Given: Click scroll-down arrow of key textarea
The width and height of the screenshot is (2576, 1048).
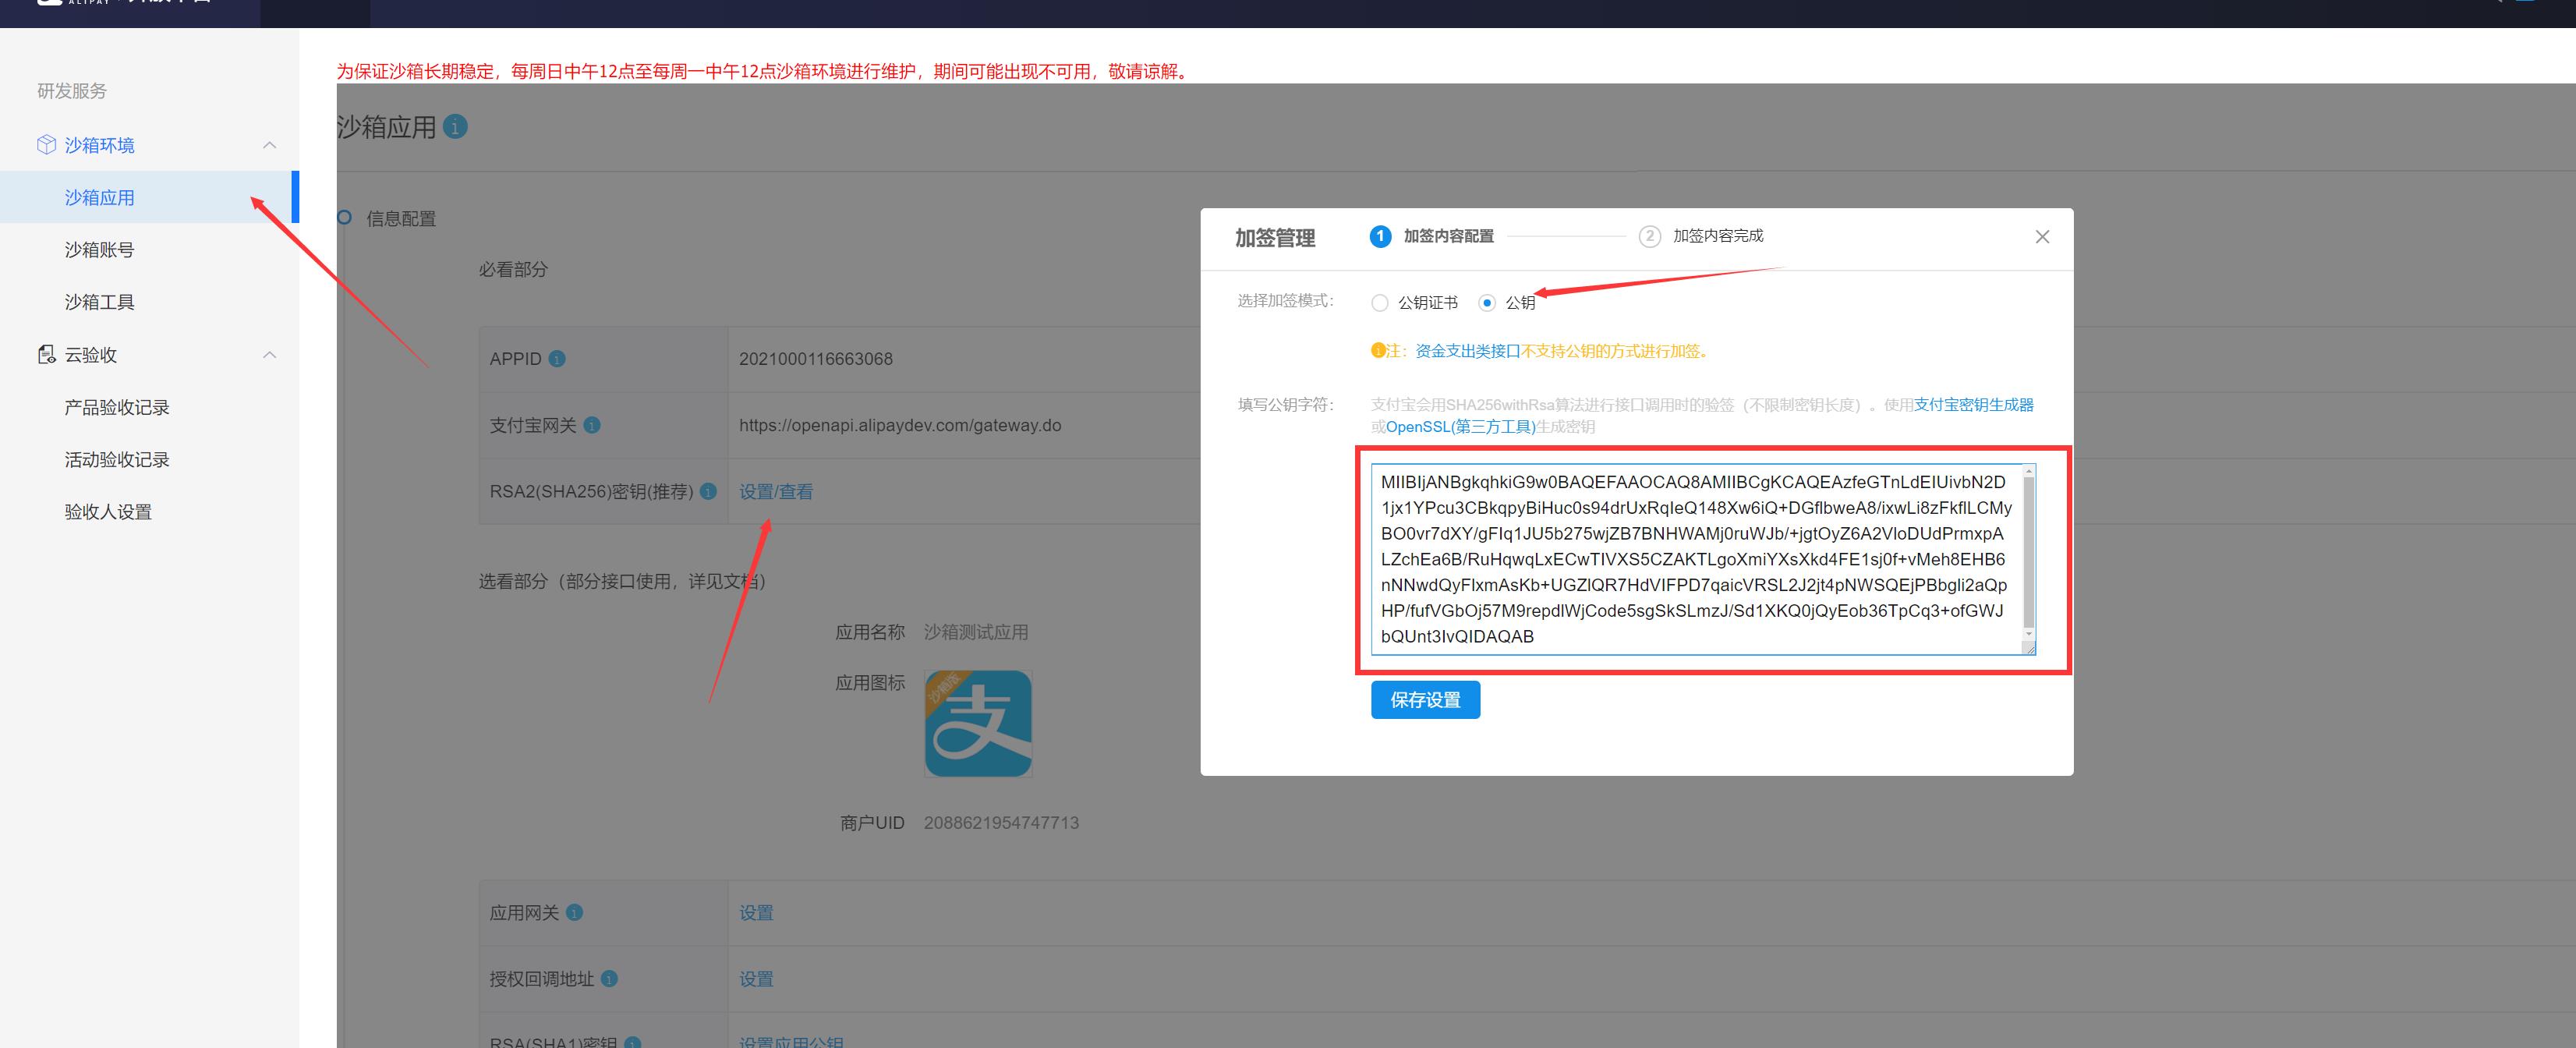Looking at the screenshot, I should 2028,633.
